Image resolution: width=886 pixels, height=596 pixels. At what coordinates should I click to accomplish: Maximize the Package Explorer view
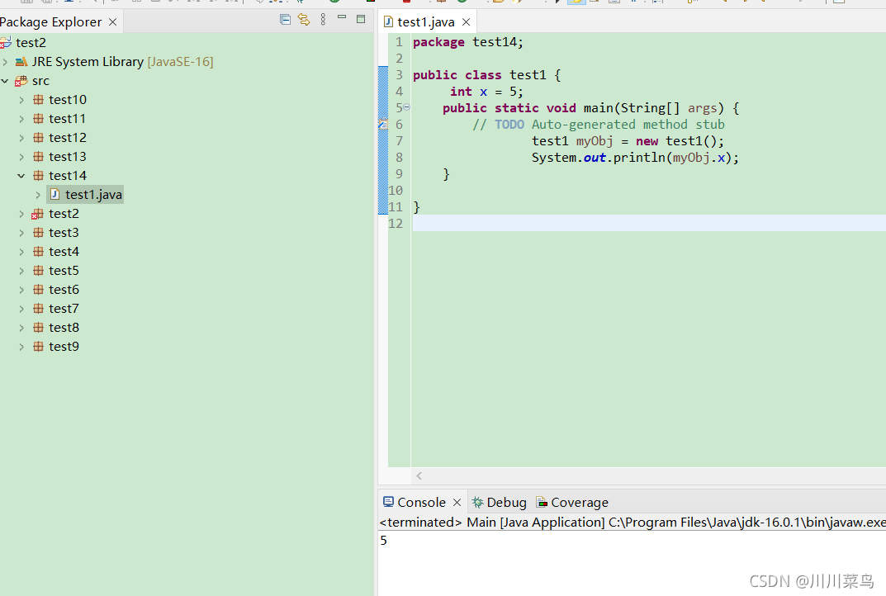coord(361,19)
